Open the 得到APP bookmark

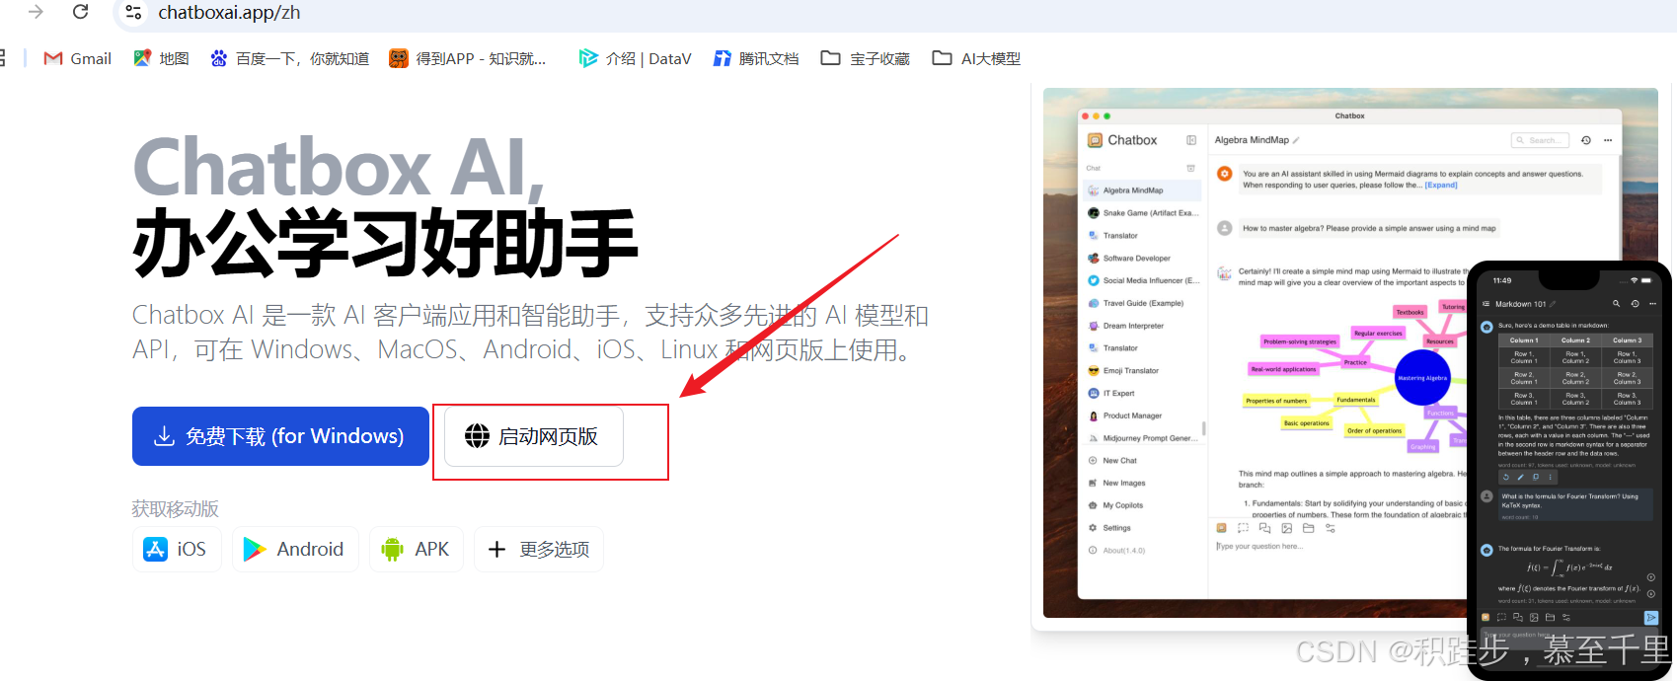point(468,58)
